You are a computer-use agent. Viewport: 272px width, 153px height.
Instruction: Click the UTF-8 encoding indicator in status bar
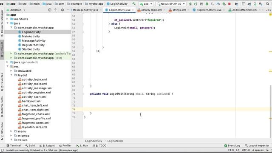(x=246, y=150)
